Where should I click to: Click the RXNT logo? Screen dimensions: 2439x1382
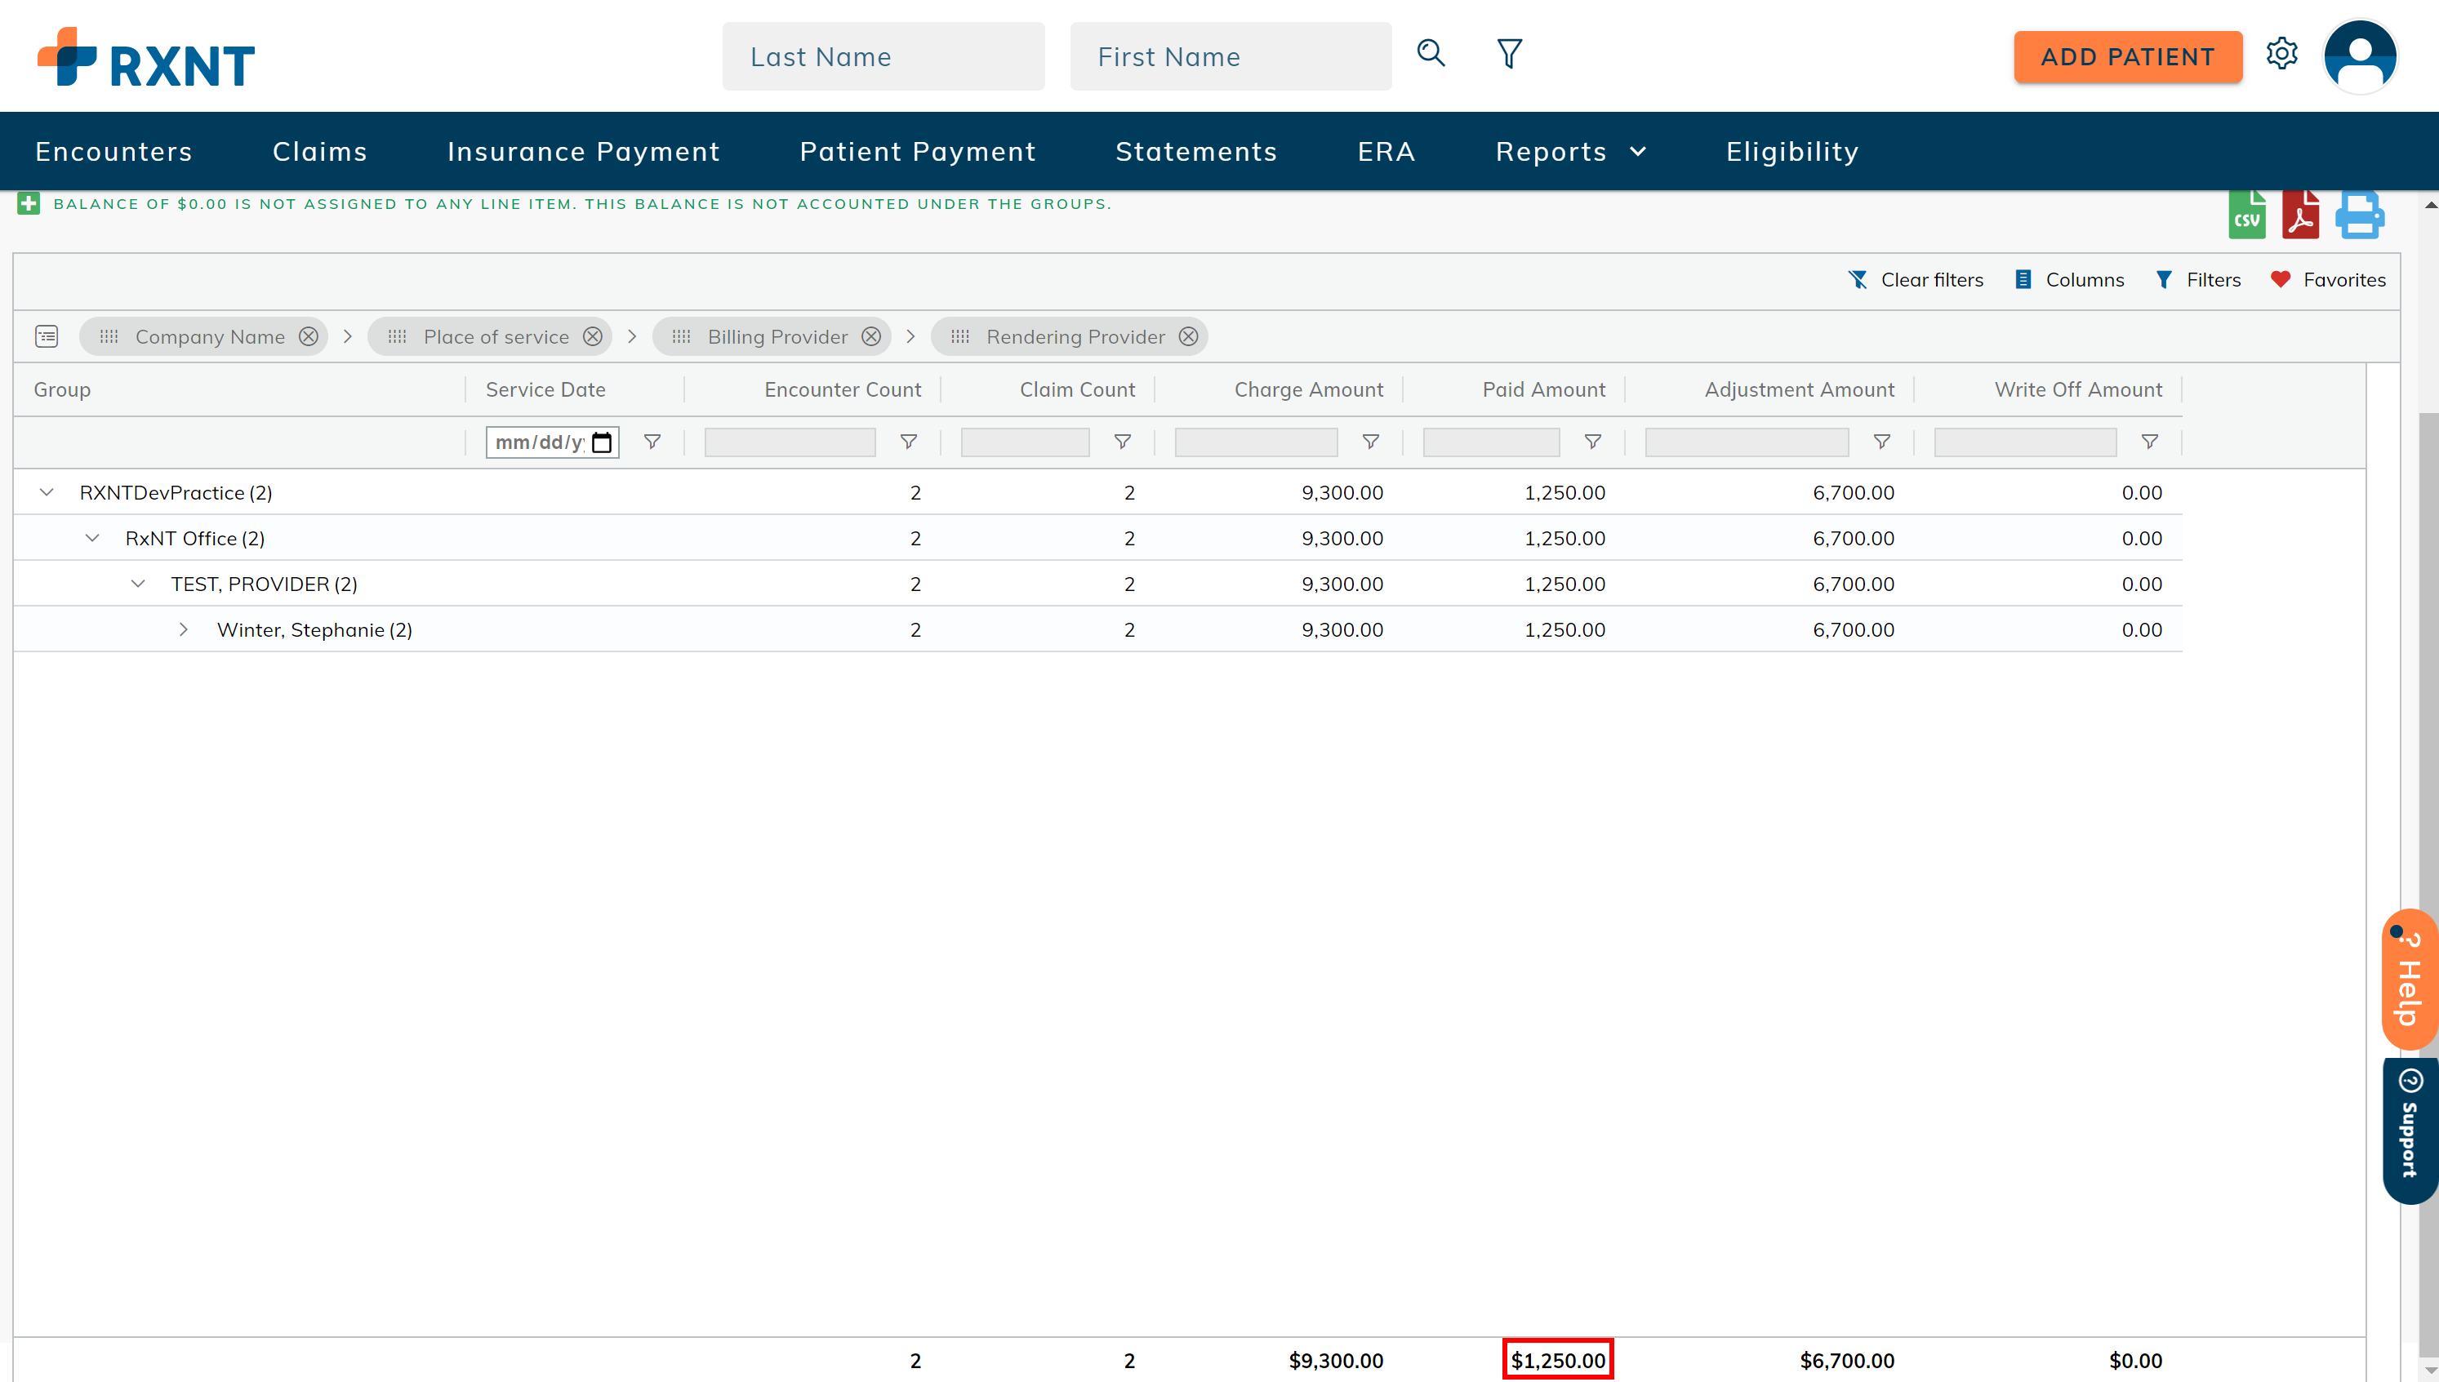click(x=146, y=57)
